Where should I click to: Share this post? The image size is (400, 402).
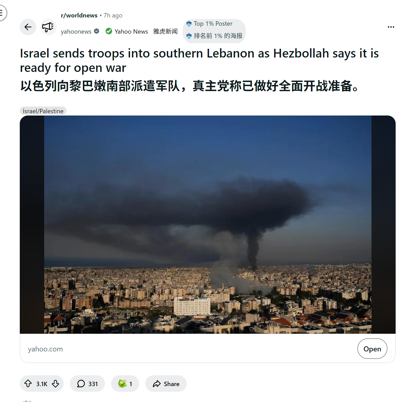point(166,384)
